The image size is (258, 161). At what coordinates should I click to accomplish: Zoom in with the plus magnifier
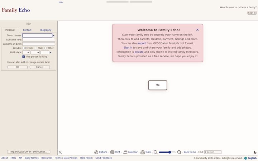click(179, 152)
